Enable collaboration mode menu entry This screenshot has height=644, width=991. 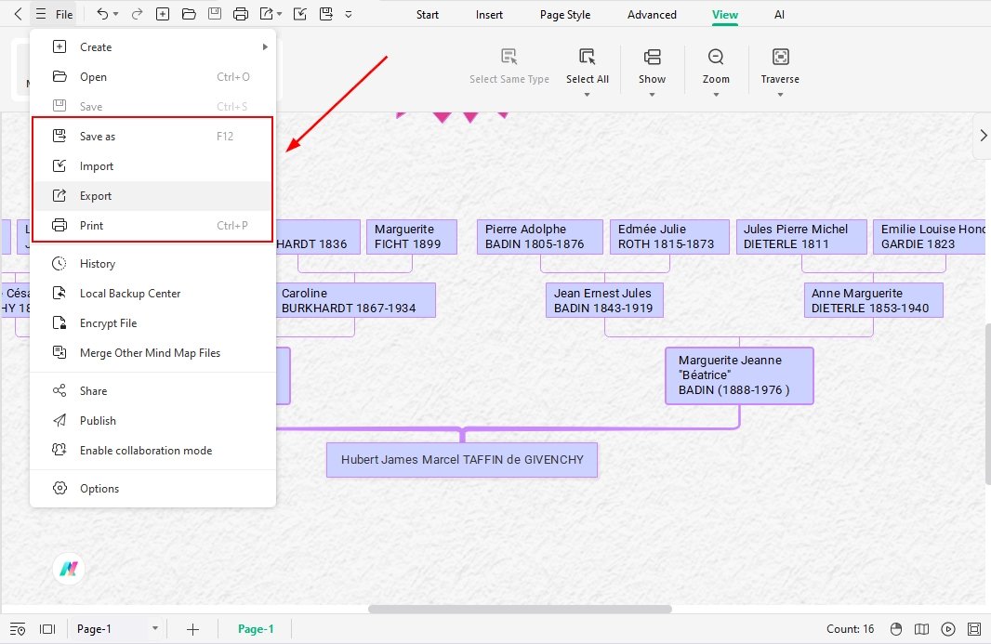click(x=153, y=450)
